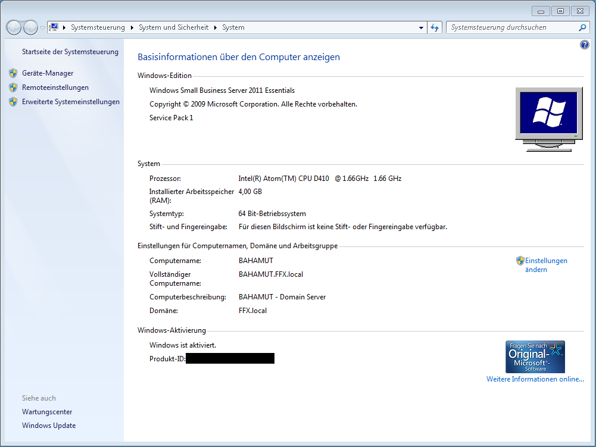Click the back navigation arrow

(13, 27)
